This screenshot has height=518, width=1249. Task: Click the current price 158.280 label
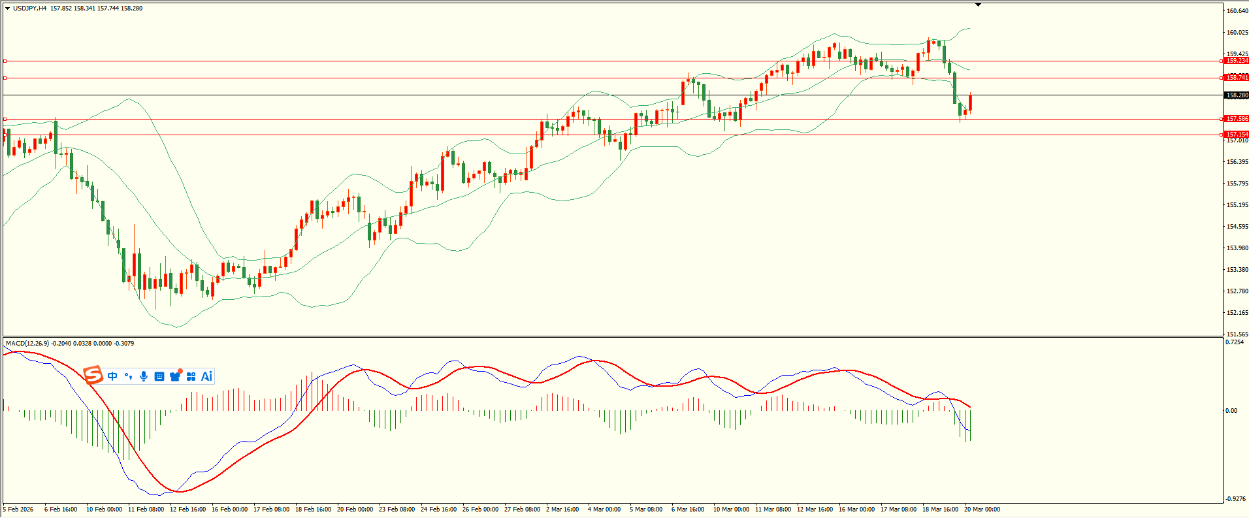tap(1237, 95)
